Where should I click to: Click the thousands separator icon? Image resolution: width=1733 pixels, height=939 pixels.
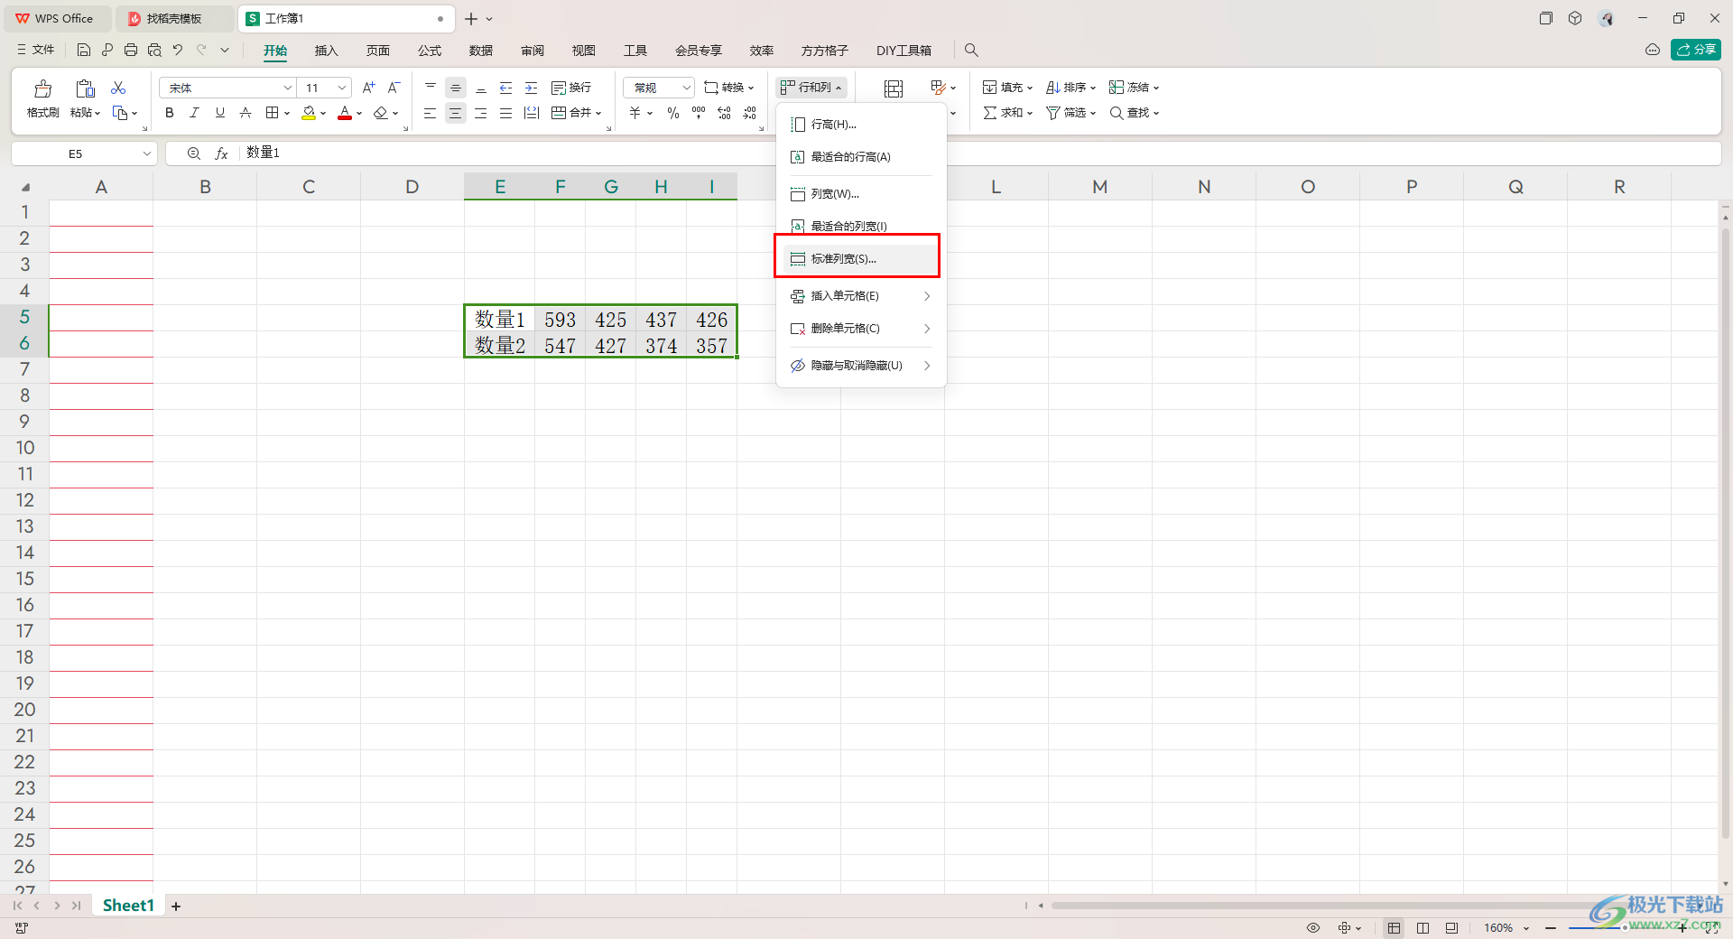click(698, 113)
